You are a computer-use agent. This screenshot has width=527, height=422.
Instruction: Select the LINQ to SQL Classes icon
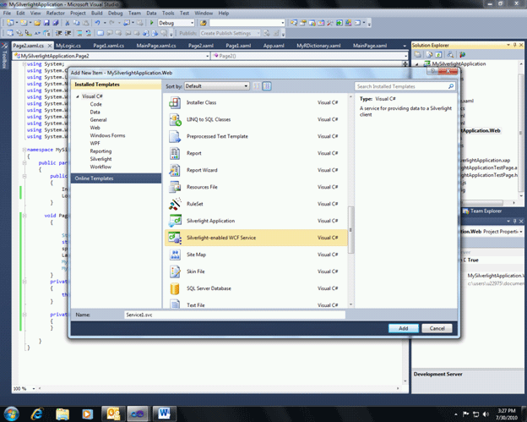[175, 119]
